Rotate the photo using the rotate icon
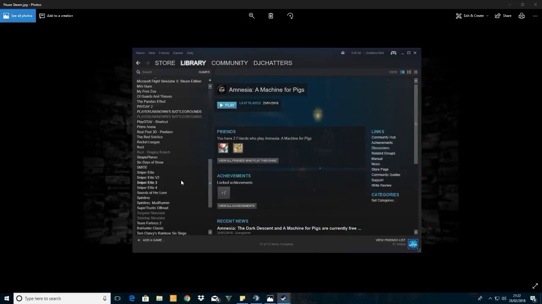 [x=290, y=16]
